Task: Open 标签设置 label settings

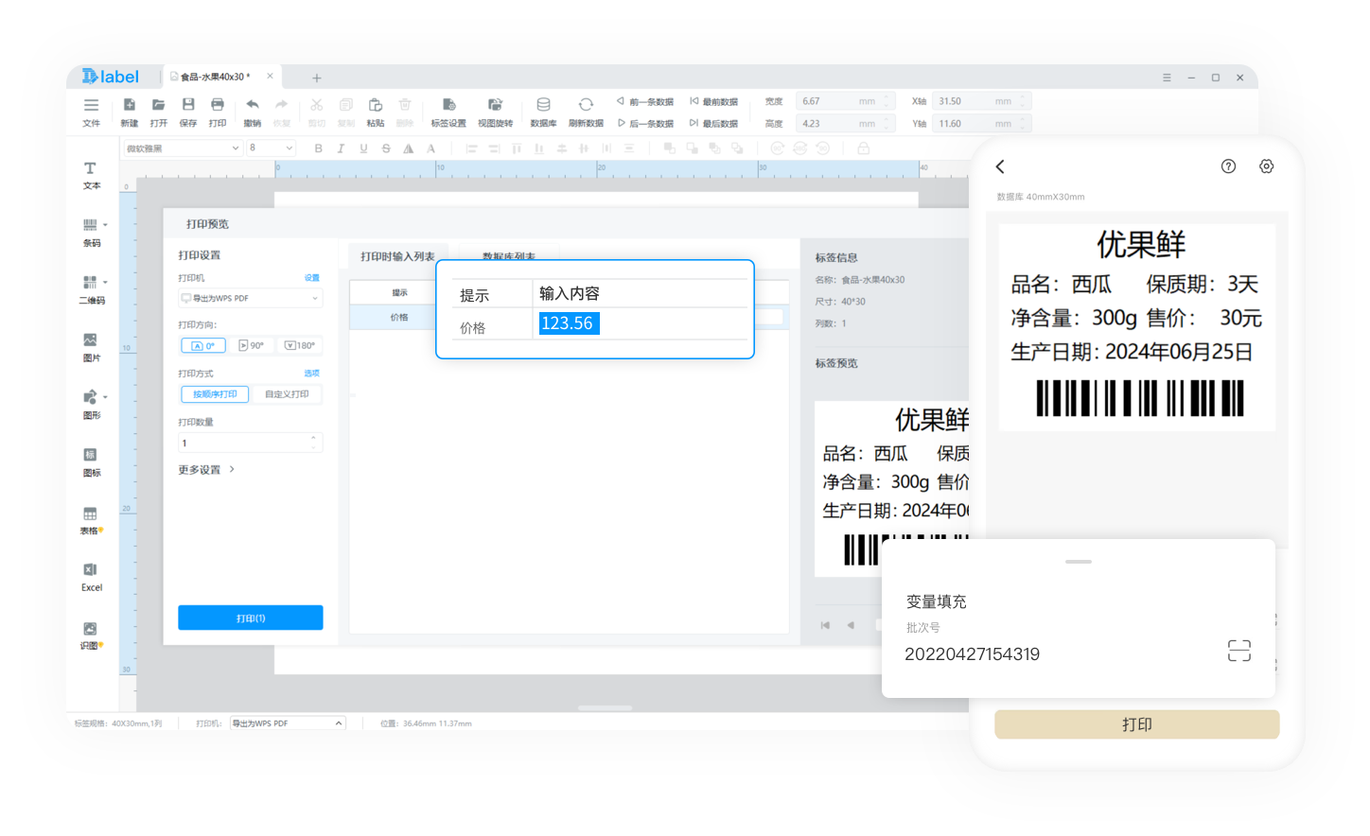Action: pos(448,112)
